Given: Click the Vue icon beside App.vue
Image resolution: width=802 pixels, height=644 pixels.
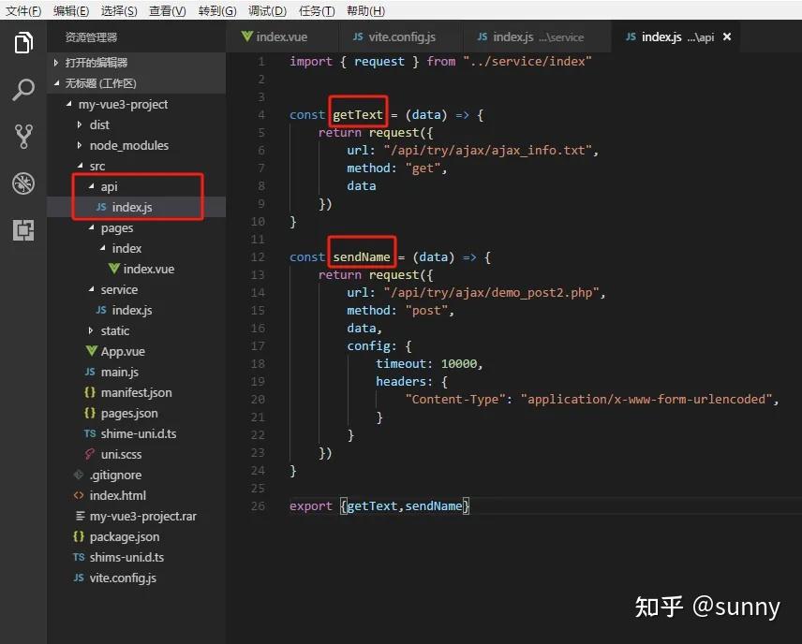Looking at the screenshot, I should pyautogui.click(x=91, y=351).
